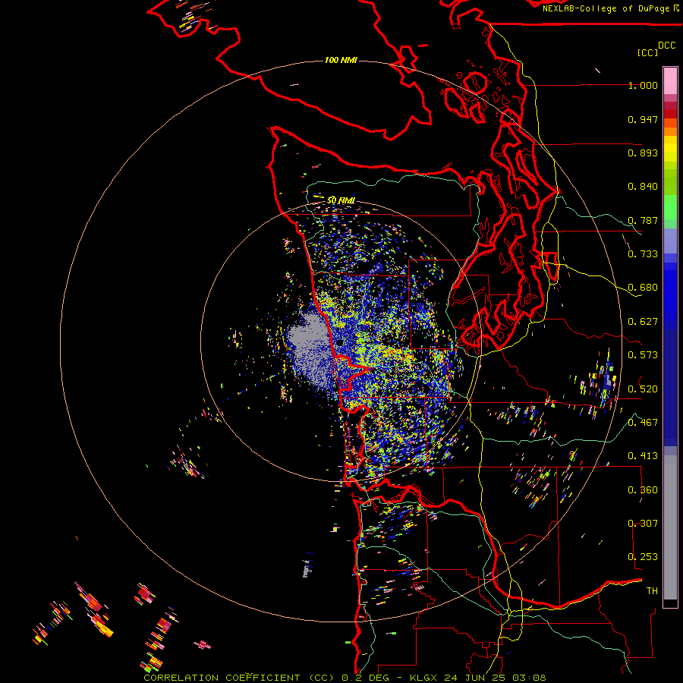Click the 0.253 scale value
683x683 pixels.
(x=643, y=557)
